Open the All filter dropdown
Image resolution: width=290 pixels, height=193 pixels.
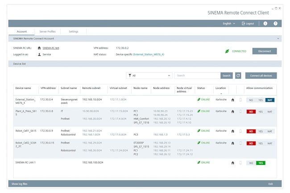tap(149, 76)
